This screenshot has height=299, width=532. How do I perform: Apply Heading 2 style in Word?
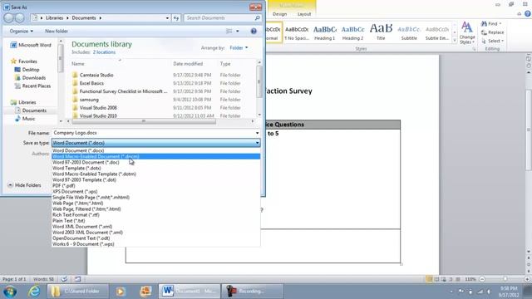click(352, 32)
